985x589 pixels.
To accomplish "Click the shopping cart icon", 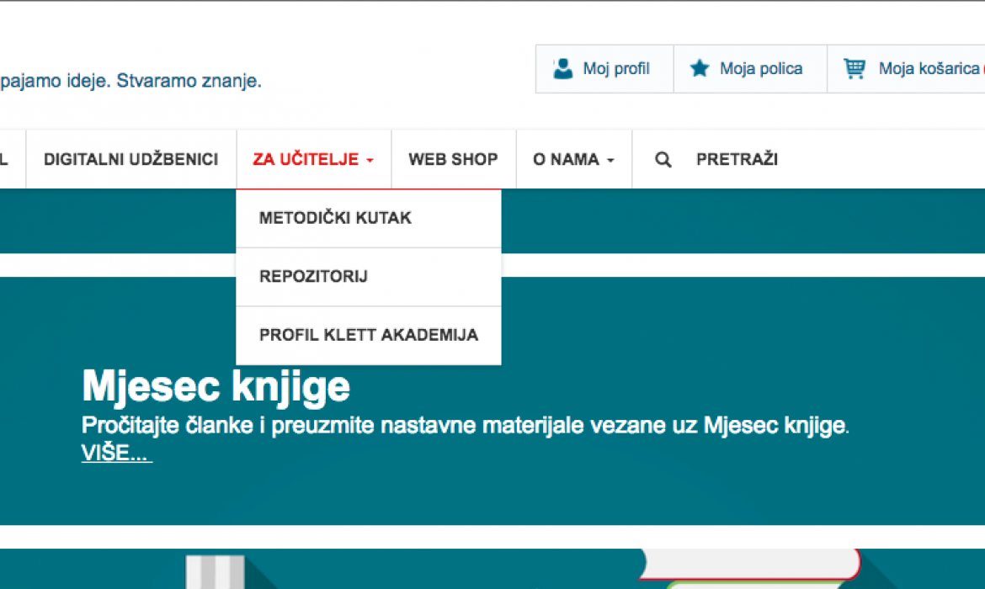I will coord(855,69).
